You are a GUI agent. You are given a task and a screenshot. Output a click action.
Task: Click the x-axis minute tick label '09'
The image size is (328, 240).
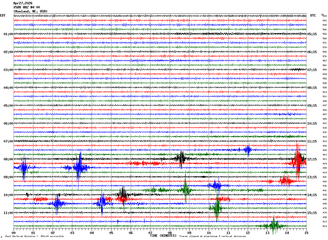(189, 233)
